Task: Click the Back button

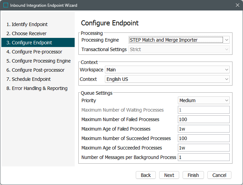Action: 146,175
